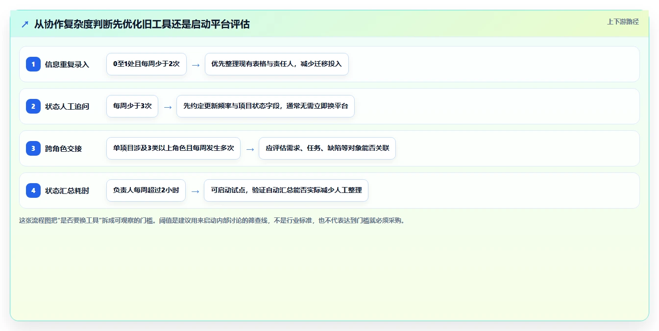Click the 应评估需求、任务、缺陷等对象能否关联 result box
This screenshot has height=331, width=659.
point(327,148)
